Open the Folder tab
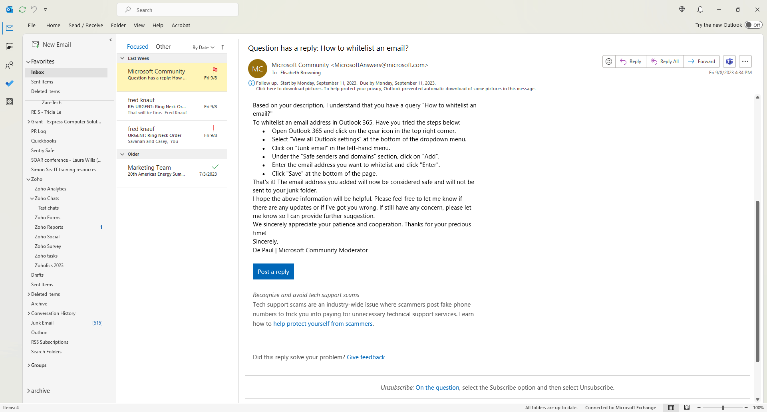This screenshot has width=767, height=412. tap(118, 25)
